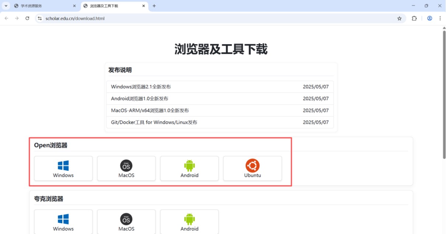The image size is (446, 234).
Task: Bookmark this page with the star icon
Action: coord(400,18)
